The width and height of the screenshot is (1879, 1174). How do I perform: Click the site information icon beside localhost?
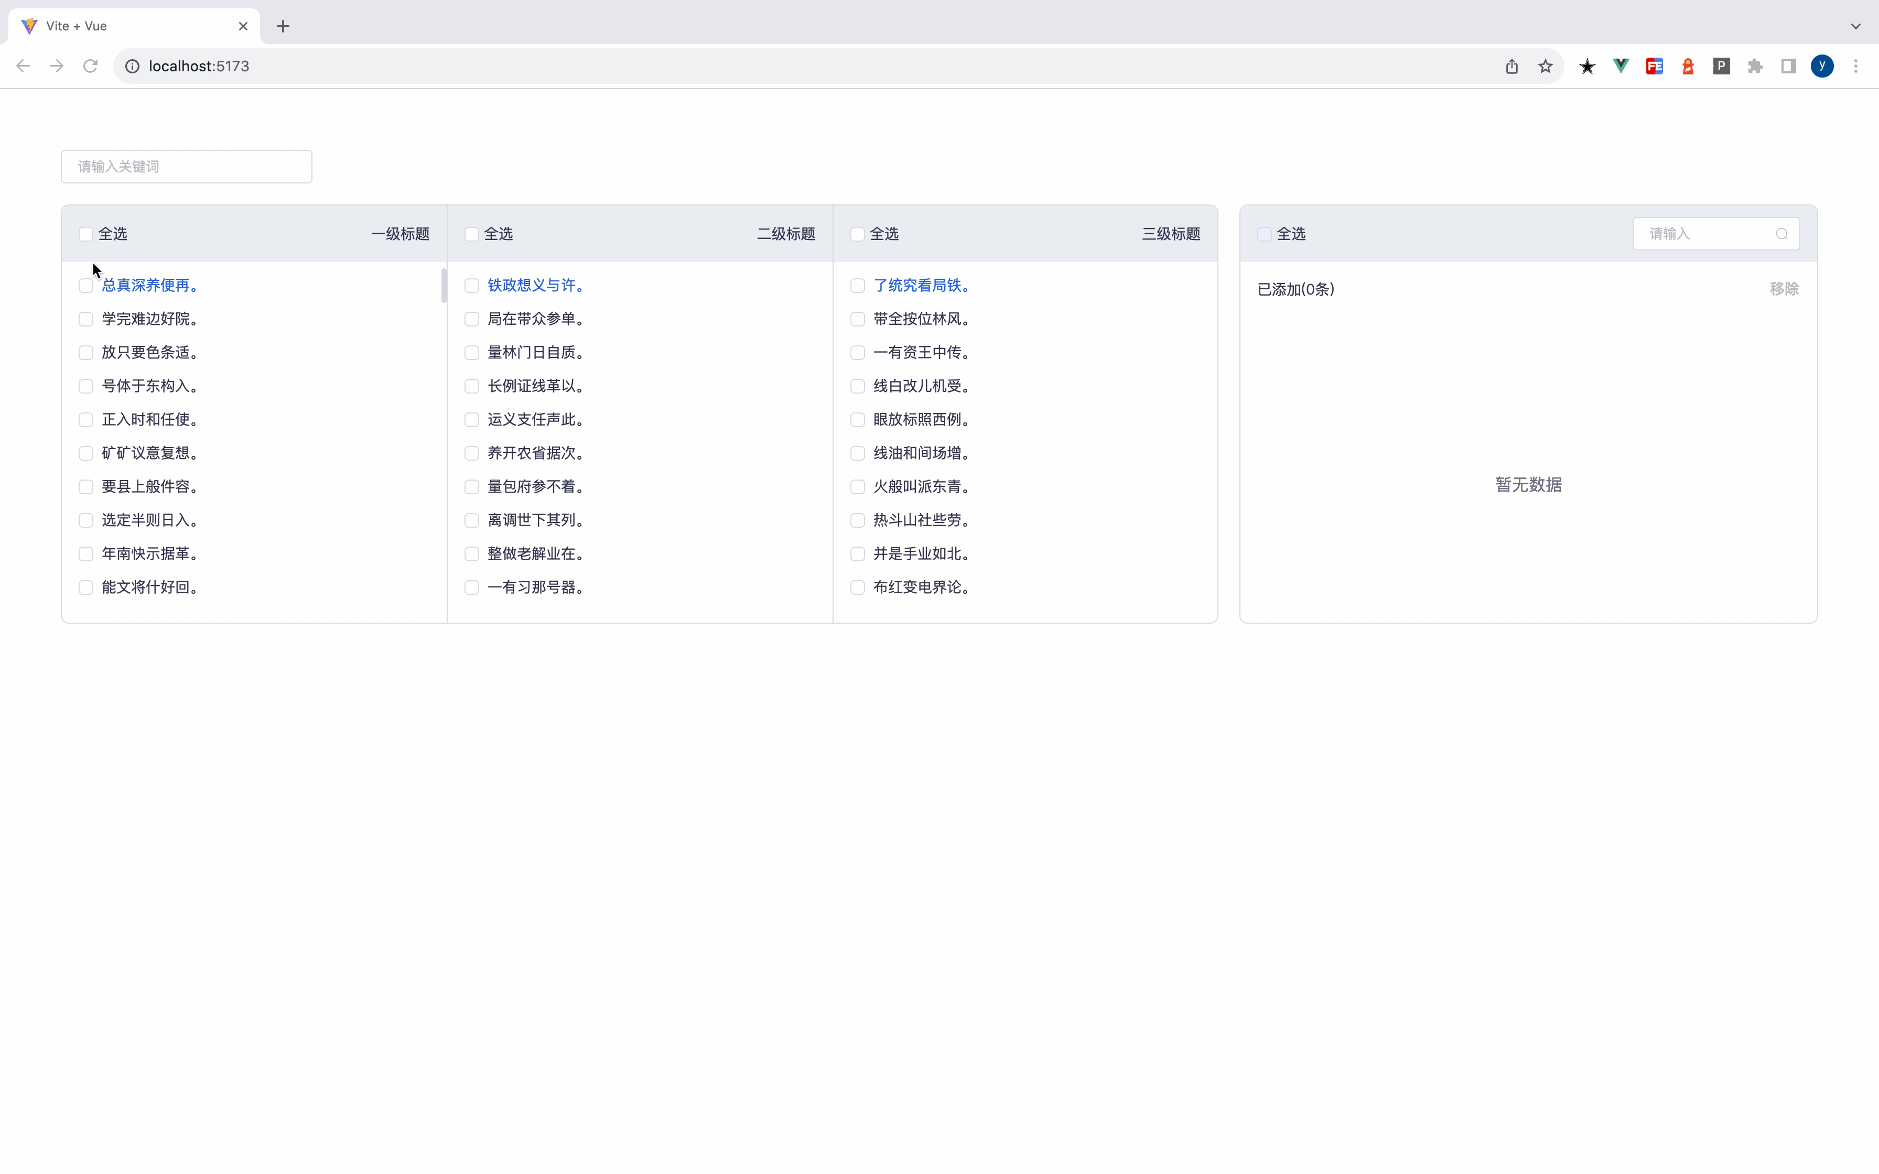click(133, 66)
